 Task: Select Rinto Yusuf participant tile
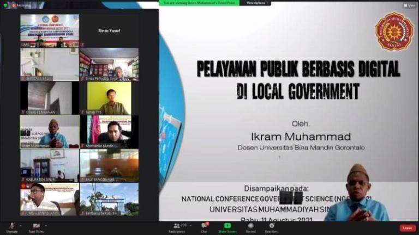click(x=109, y=30)
